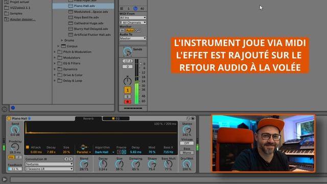Viewport: 327px width, 184px height.
Task: Toggle the Freeze button
Action: point(119,152)
